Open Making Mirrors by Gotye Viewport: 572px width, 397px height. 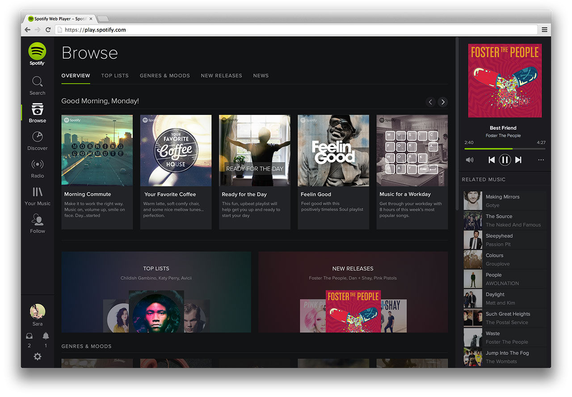click(505, 201)
